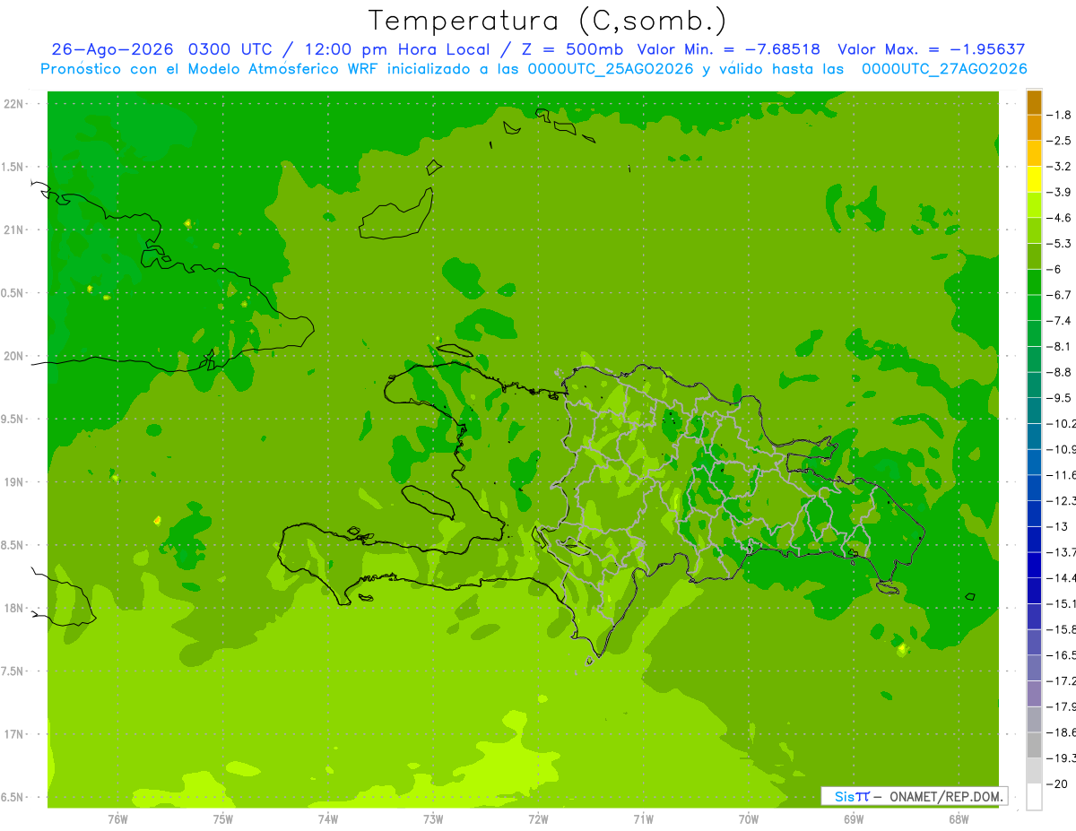
Task: Click the '-4.6' colorbar label
Action: (1060, 218)
